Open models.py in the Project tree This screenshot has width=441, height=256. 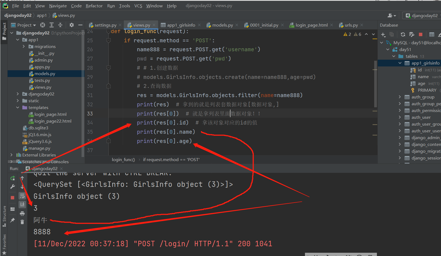pos(45,74)
